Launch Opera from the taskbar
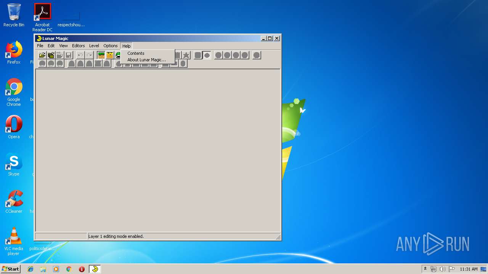Viewport: 488px width, 274px height. click(x=82, y=269)
